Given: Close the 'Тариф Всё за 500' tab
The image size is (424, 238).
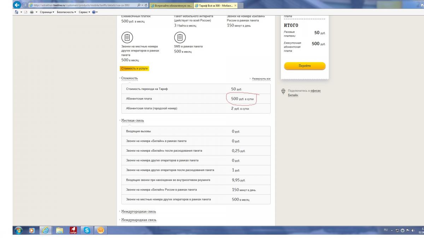Looking at the screenshot, I should tap(235, 5).
